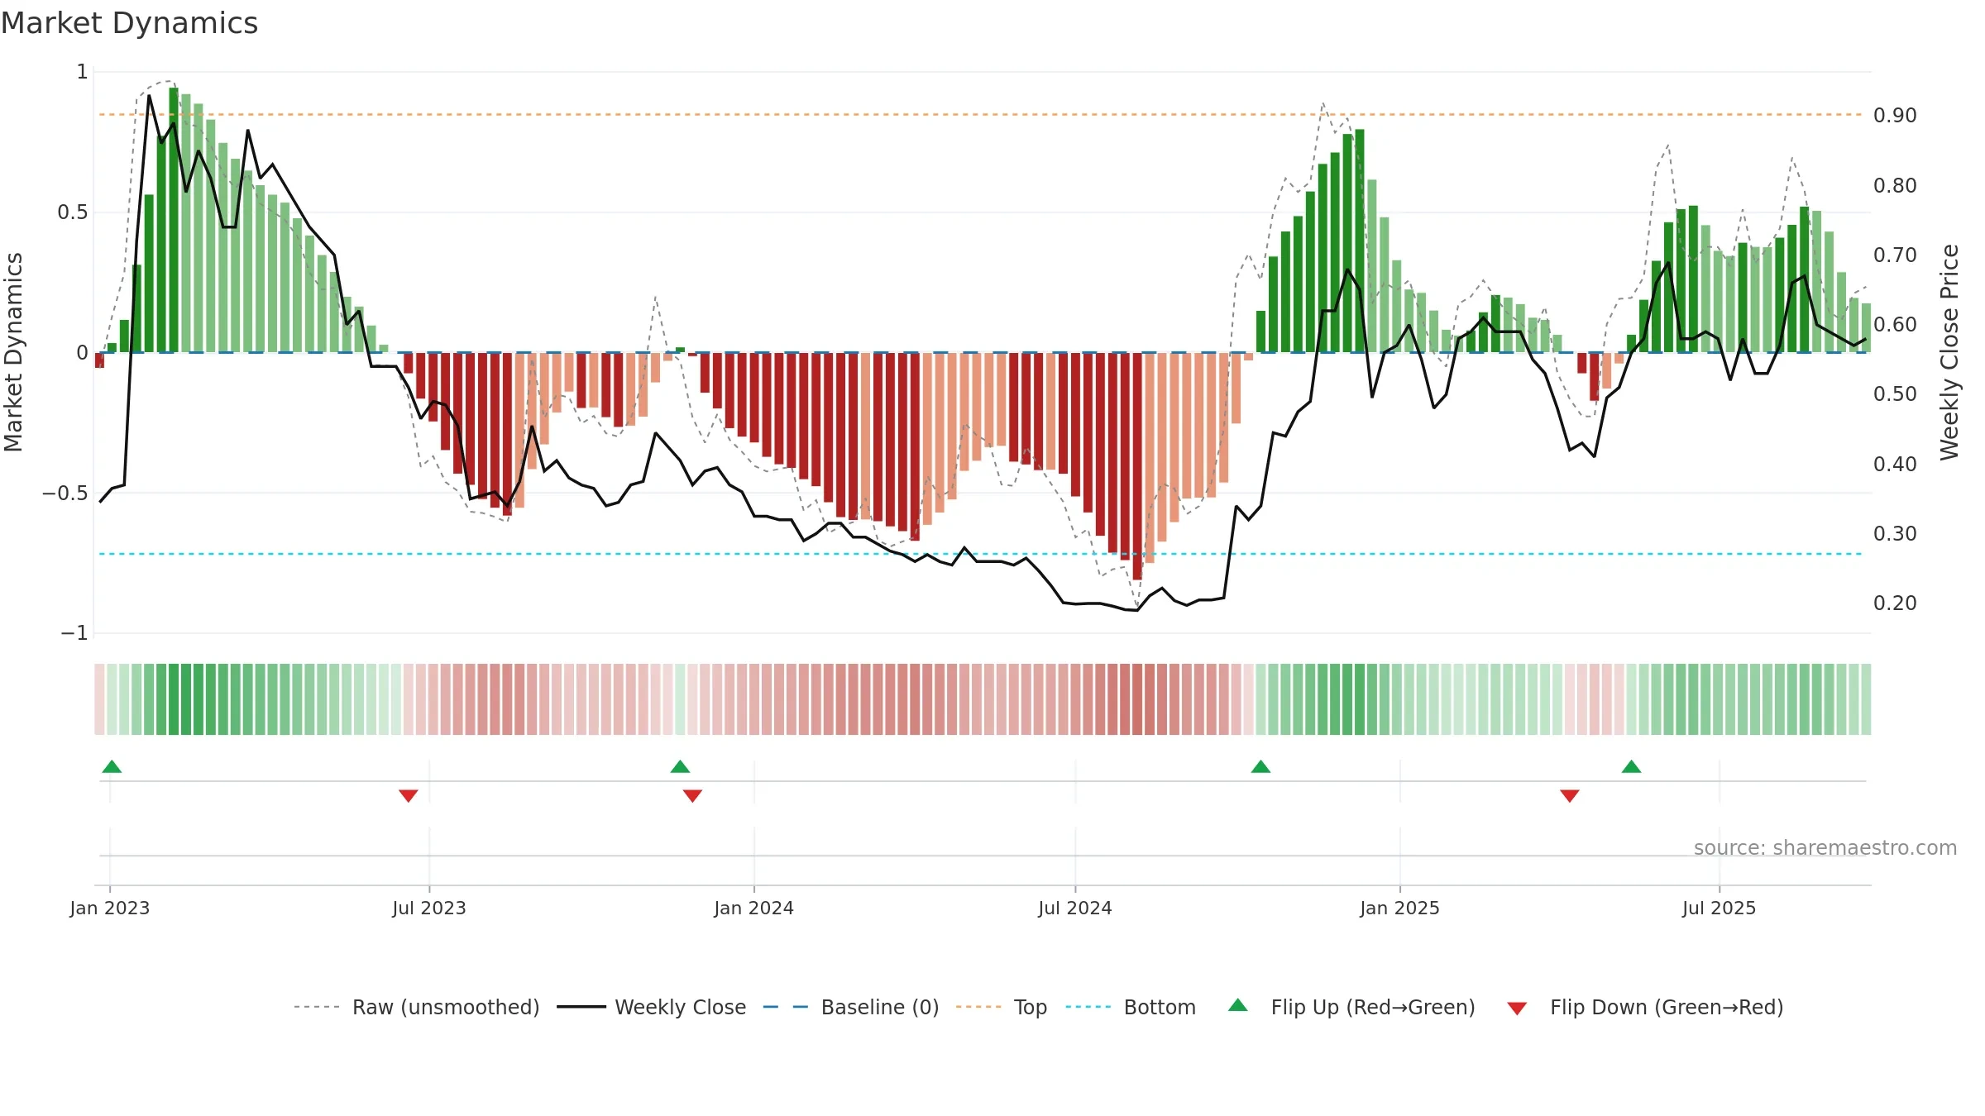1985x1116 pixels.
Task: Click the Jul 2025 x-axis label
Action: (x=1720, y=908)
